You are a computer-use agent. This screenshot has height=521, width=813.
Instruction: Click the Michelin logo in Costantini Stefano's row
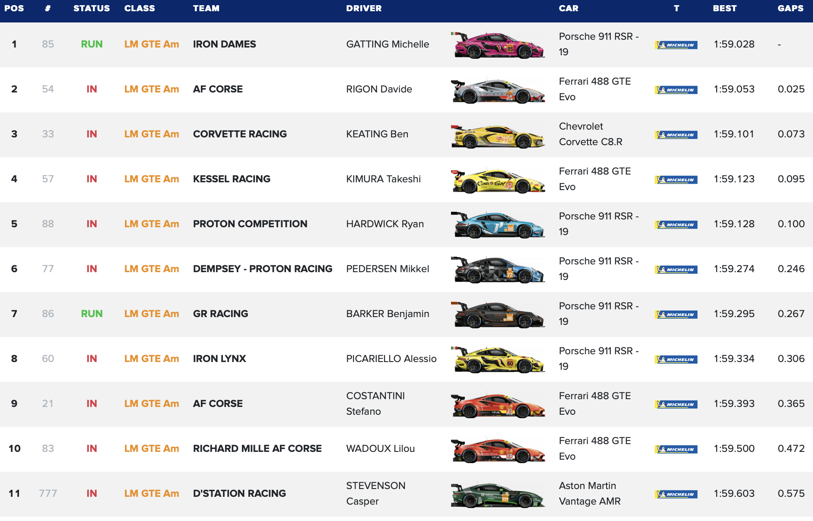coord(676,404)
